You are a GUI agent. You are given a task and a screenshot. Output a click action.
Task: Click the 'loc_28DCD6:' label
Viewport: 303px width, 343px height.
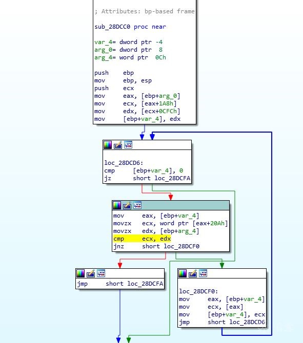tap(124, 163)
